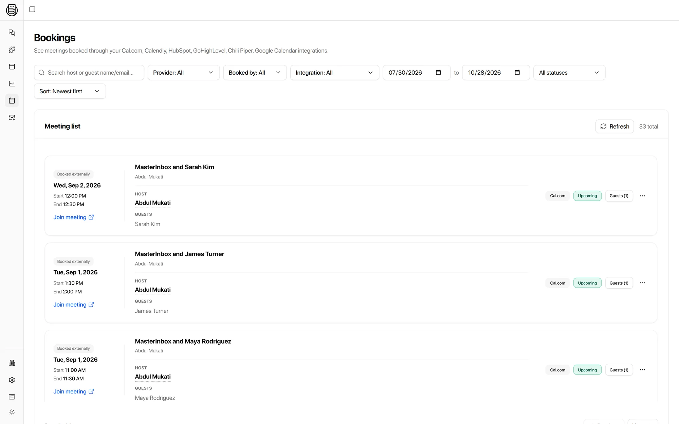Screen dimensions: 679x424
Task: Click Upcoming status on Maya Rodriguez meeting
Action: tap(587, 370)
